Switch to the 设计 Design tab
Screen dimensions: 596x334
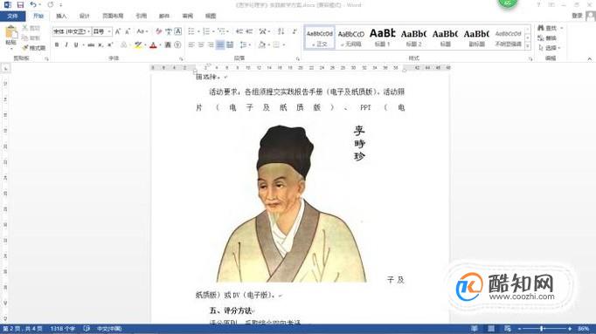[x=85, y=16]
